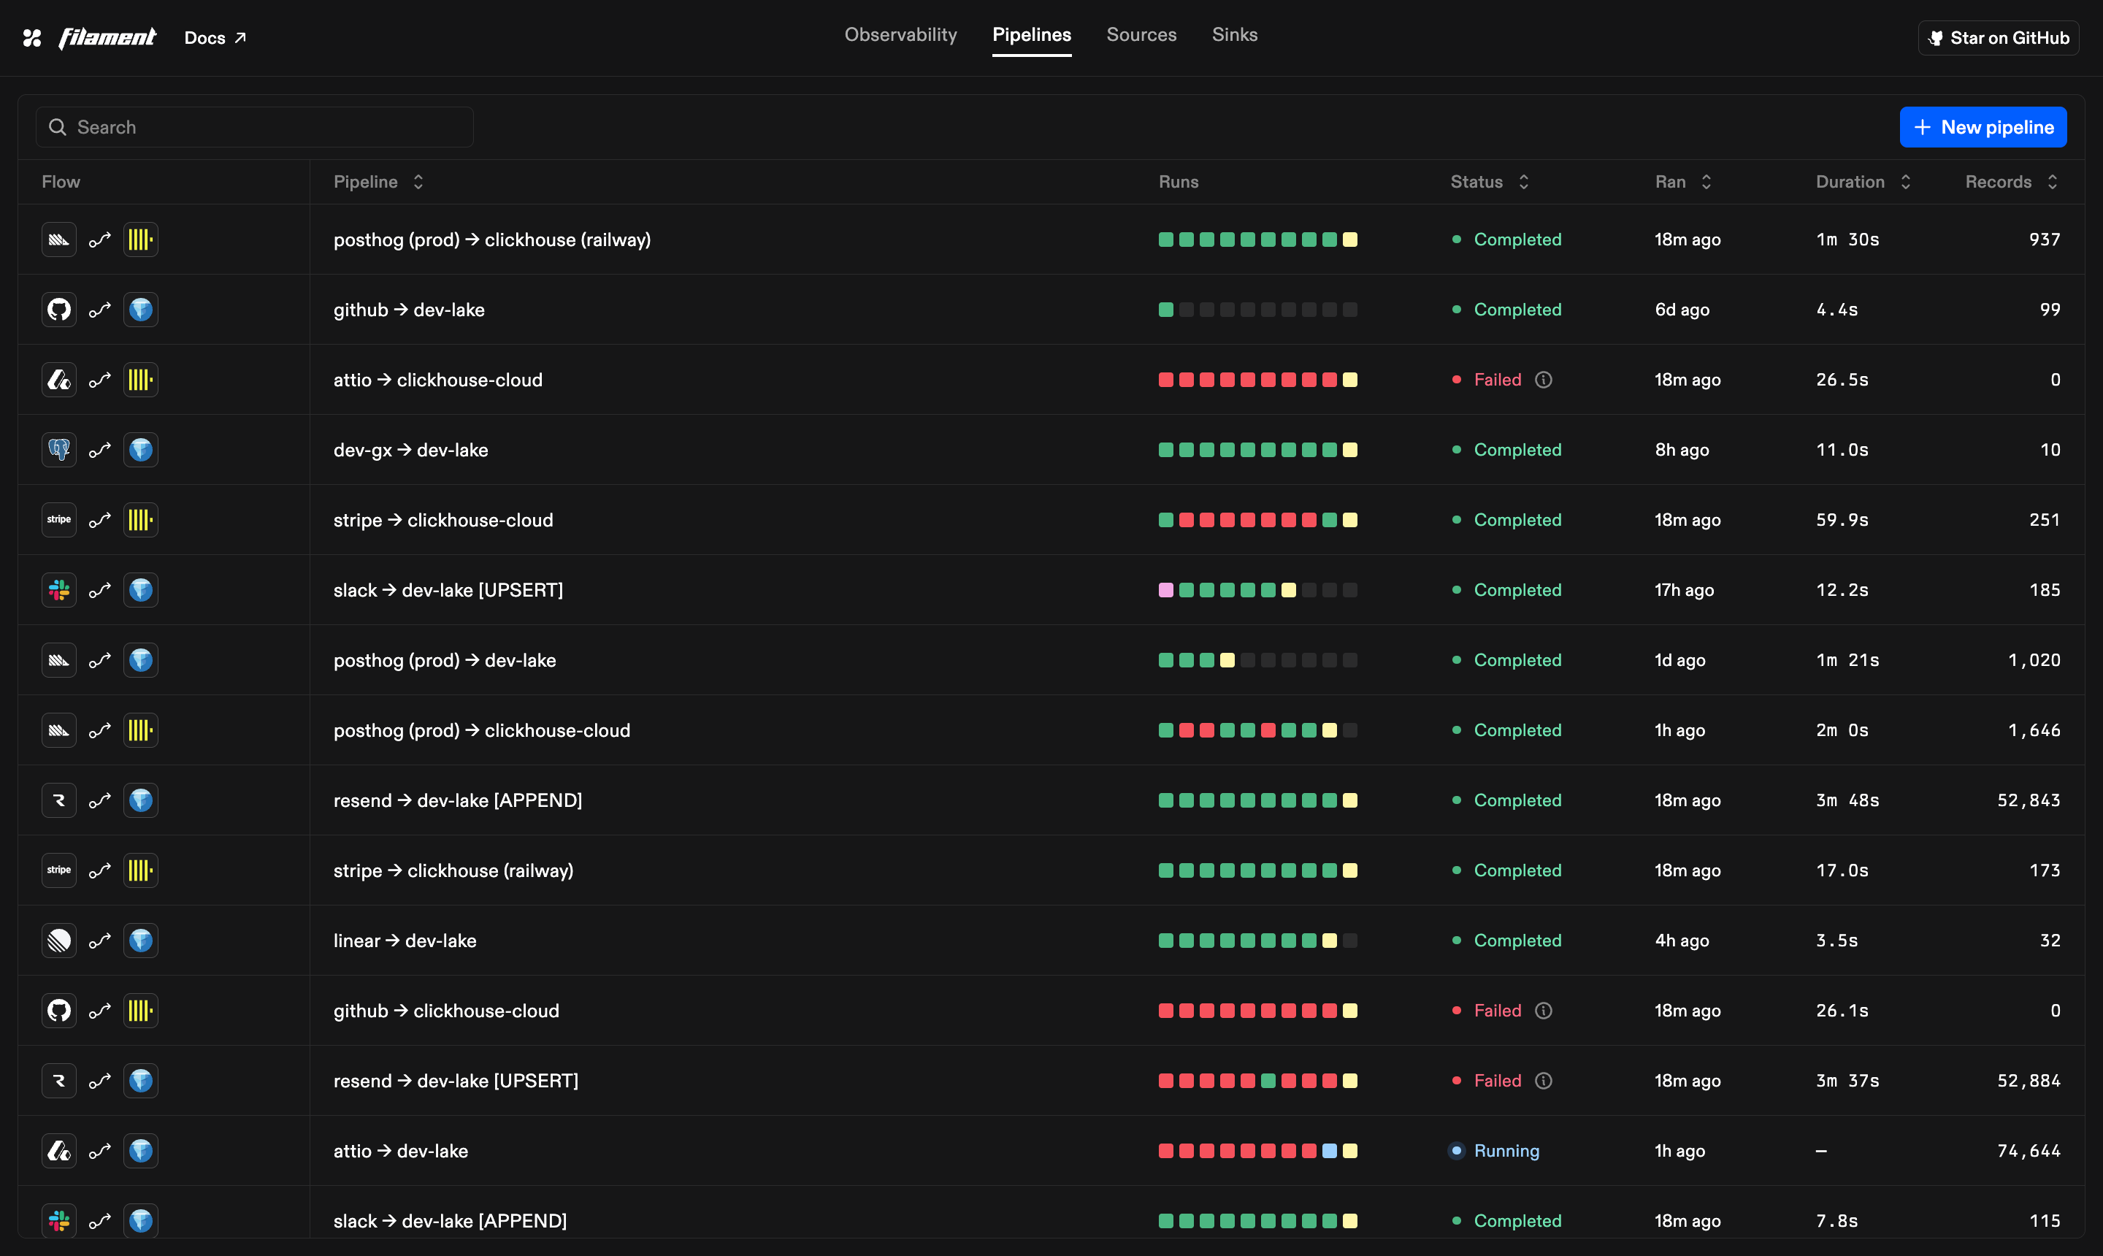Viewport: 2103px width, 1256px height.
Task: Click duration value 2m 0s
Action: pyautogui.click(x=1842, y=730)
